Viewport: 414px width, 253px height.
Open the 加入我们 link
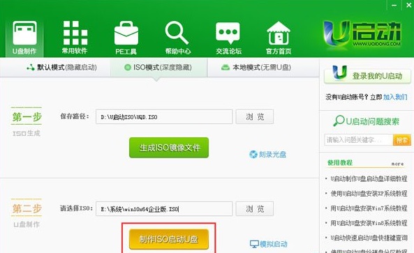(395, 97)
